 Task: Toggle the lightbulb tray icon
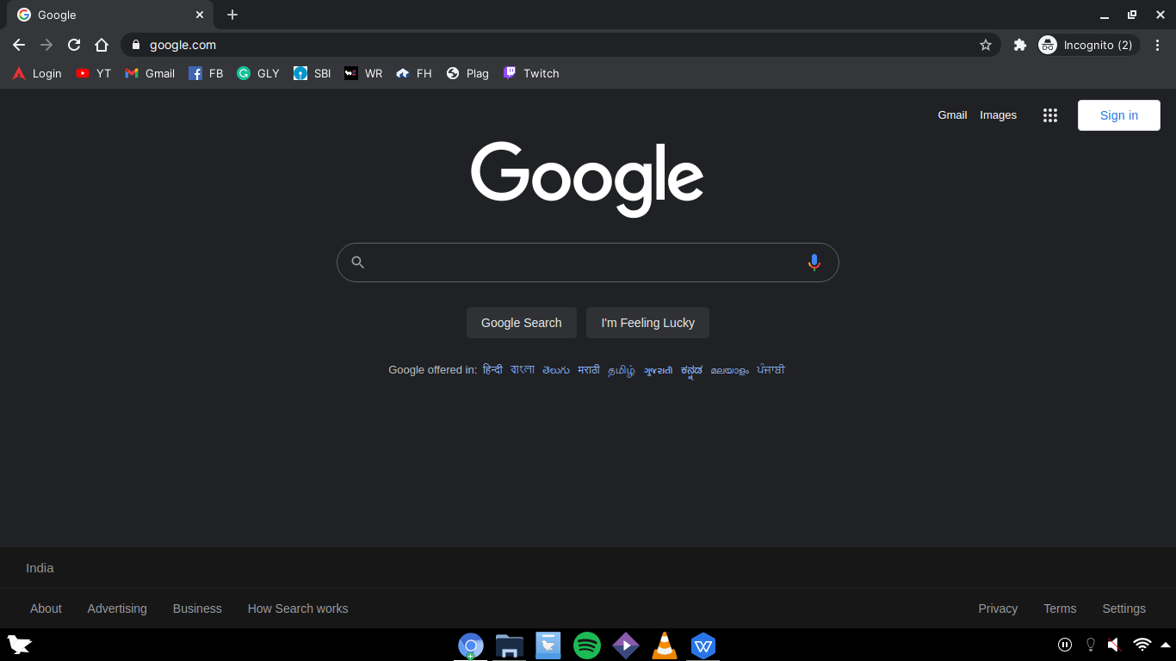(1091, 645)
